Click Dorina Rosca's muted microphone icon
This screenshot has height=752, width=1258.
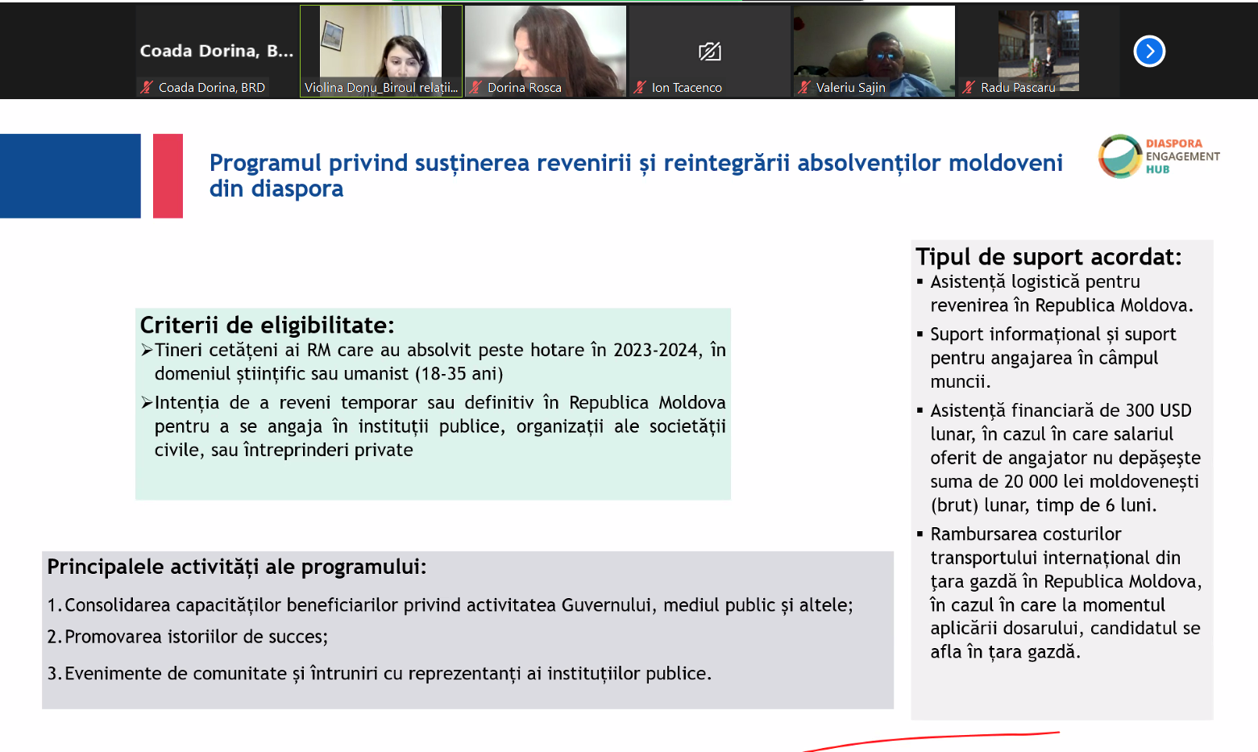pos(475,87)
